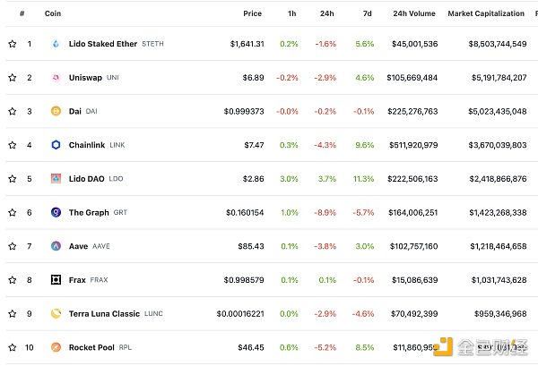Toggle favorite star for Uniswap
The height and width of the screenshot is (366, 538).
(12, 78)
